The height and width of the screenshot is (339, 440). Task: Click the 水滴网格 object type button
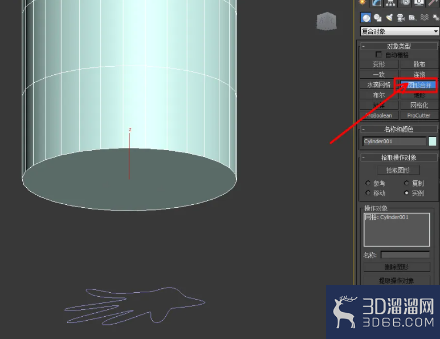click(x=379, y=84)
